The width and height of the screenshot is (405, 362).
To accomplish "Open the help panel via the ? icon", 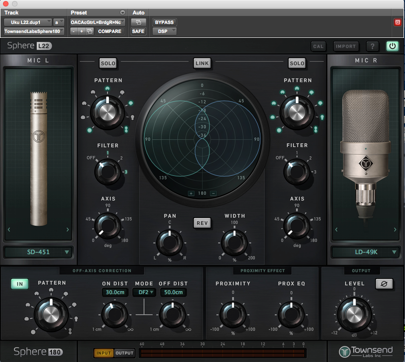I will tap(372, 46).
